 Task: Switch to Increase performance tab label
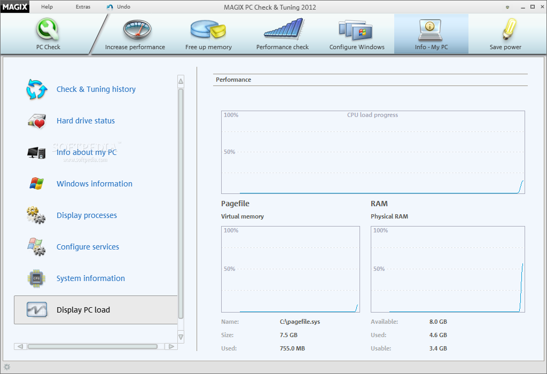[x=135, y=47]
